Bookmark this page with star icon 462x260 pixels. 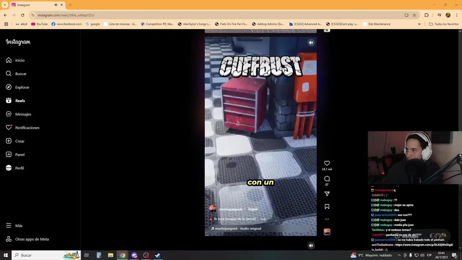click(x=414, y=15)
